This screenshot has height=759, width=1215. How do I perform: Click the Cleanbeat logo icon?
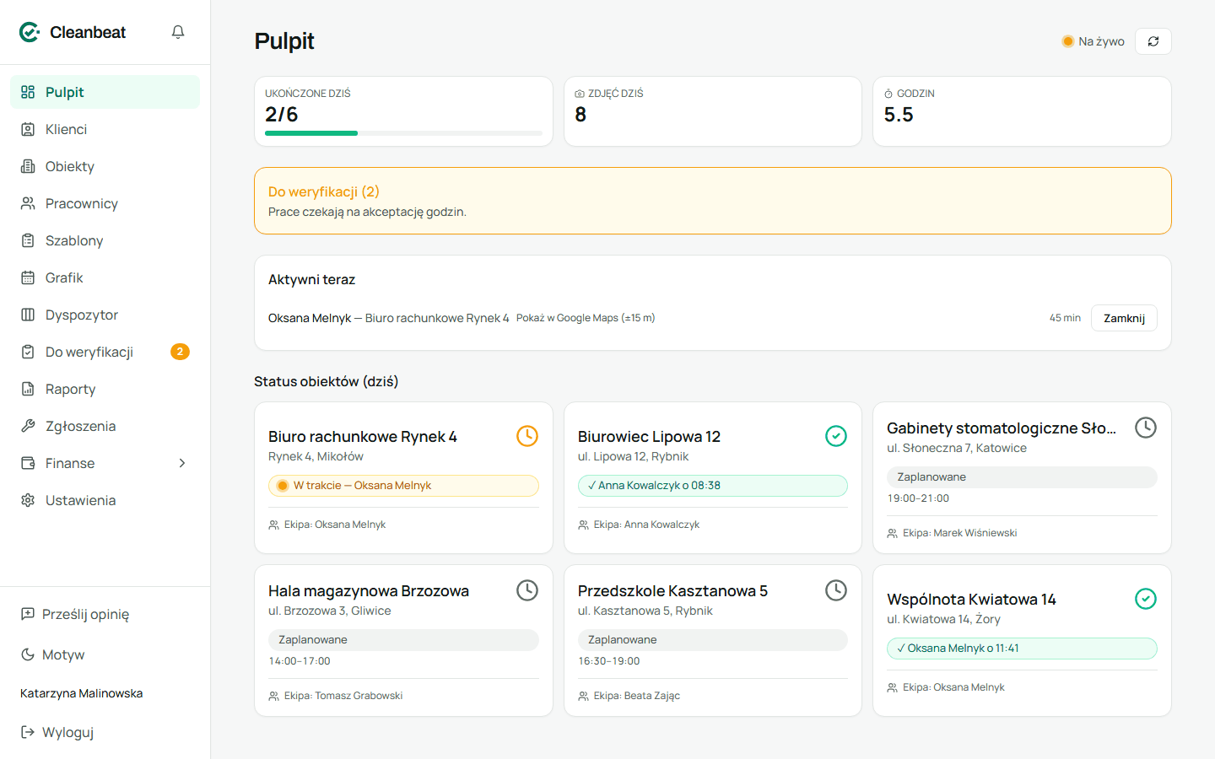coord(30,32)
